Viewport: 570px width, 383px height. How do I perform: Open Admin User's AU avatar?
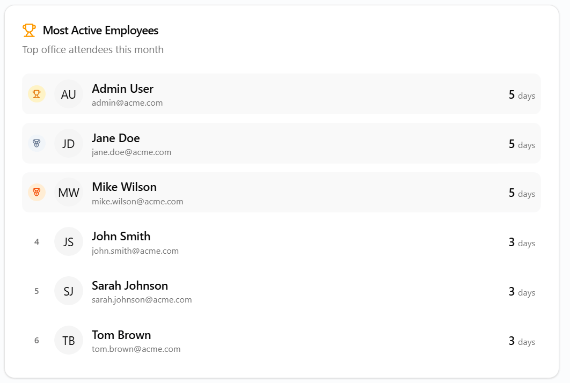point(68,94)
